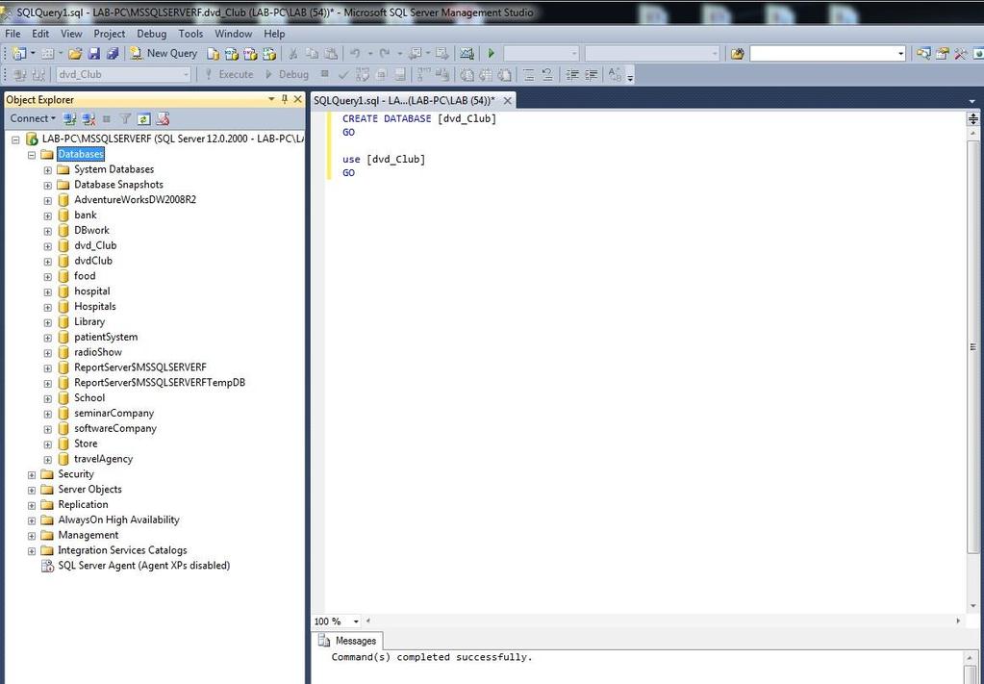The image size is (984, 684).
Task: Click the Comment out selected lines icon
Action: pyautogui.click(x=529, y=75)
